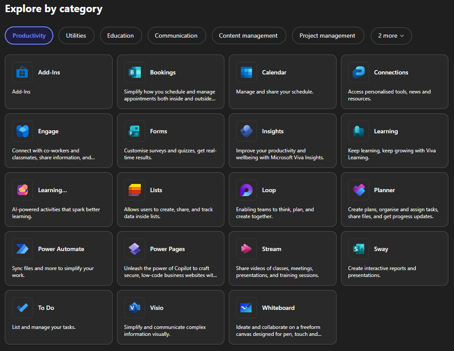Image resolution: width=454 pixels, height=351 pixels.
Task: Click the Loop app icon
Action: 246,190
